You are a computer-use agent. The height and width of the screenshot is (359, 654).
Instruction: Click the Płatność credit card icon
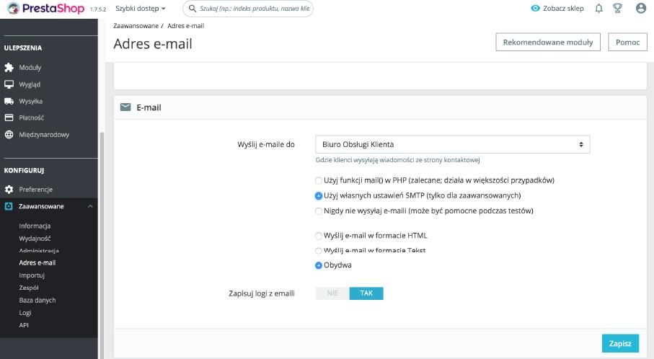(9, 118)
